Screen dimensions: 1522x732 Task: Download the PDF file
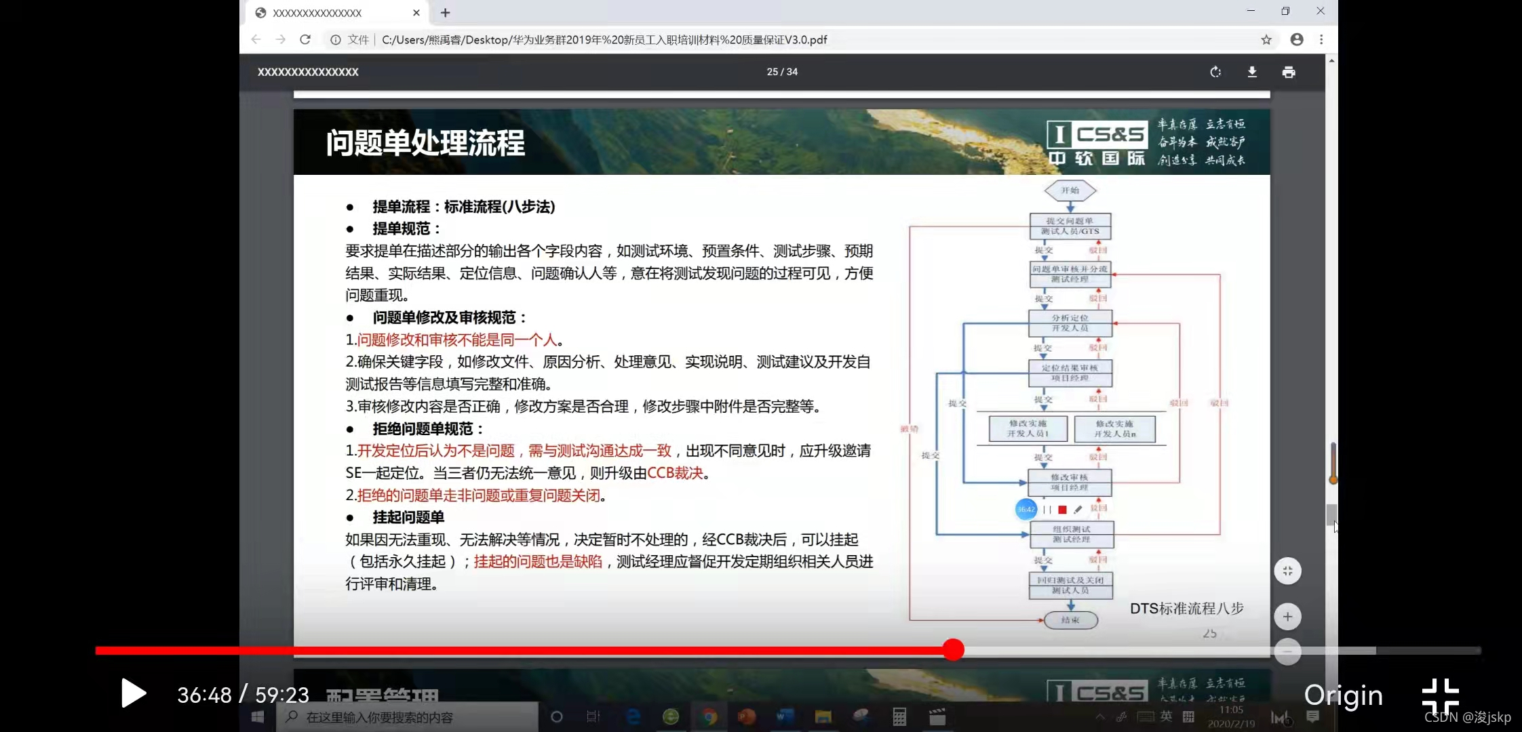(1252, 72)
